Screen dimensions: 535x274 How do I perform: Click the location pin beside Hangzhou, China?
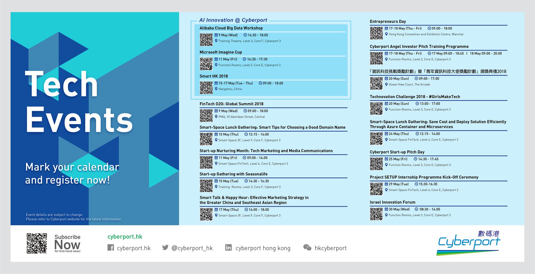(216, 89)
